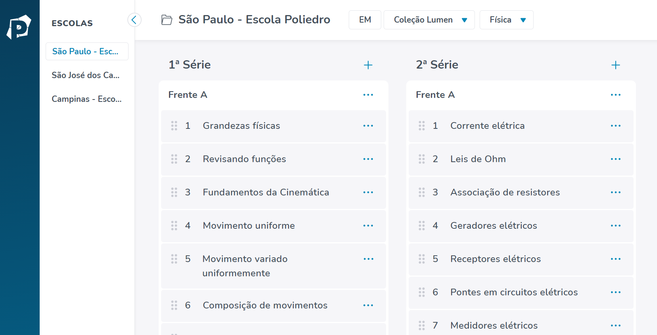The image size is (657, 335).
Task: Select São Paulo - Esc... school in sidebar
Action: pyautogui.click(x=87, y=52)
